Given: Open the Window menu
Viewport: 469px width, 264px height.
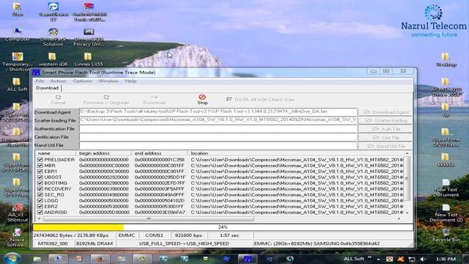Looking at the screenshot, I should pos(108,81).
